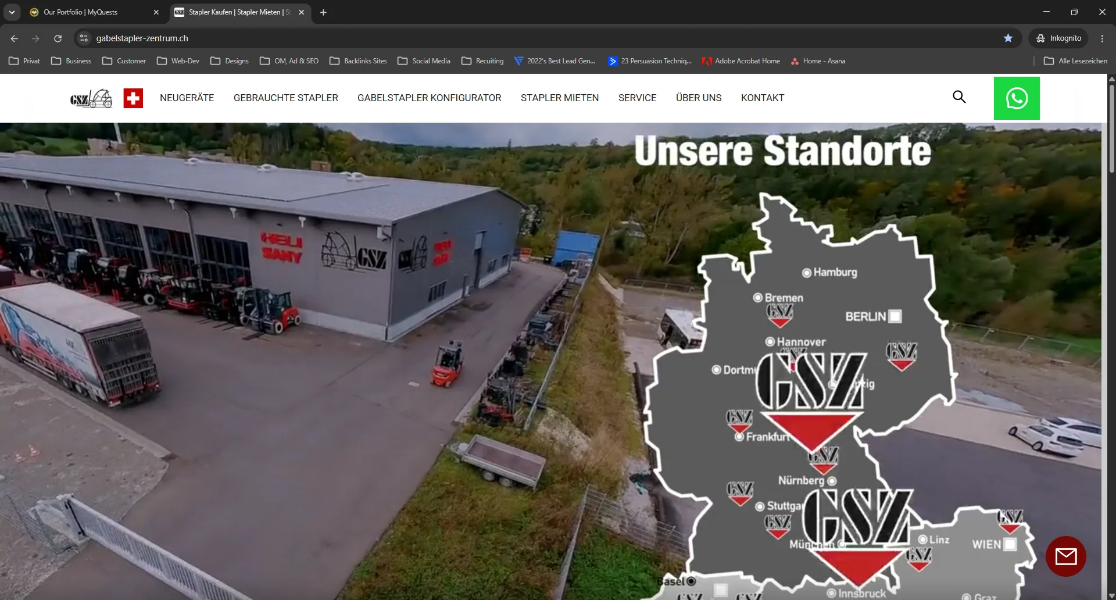Viewport: 1116px width, 600px height.
Task: Click the address bar URL
Action: click(142, 38)
